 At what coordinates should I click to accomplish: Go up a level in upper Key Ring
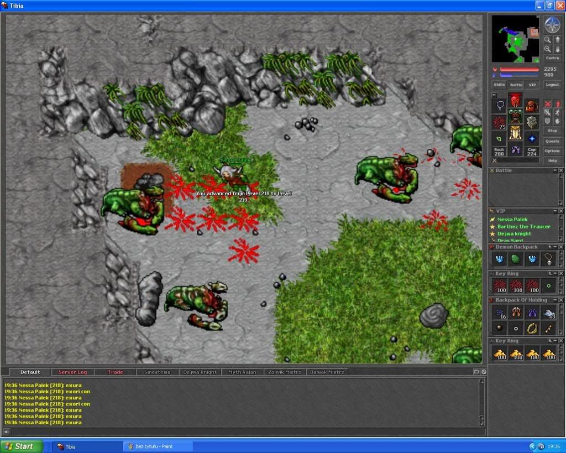coord(550,273)
